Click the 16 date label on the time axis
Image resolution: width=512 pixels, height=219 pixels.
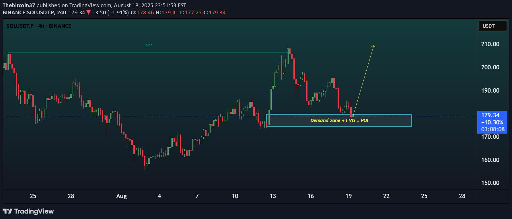click(311, 196)
